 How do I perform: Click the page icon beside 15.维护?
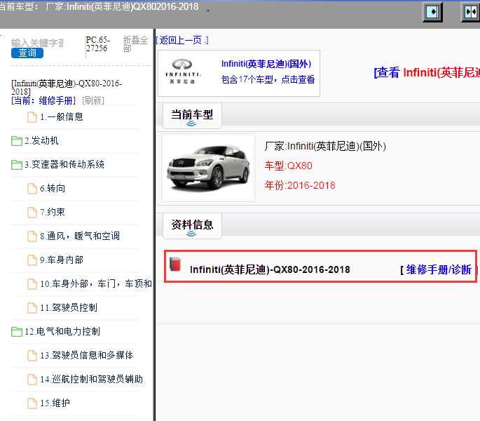(x=32, y=403)
